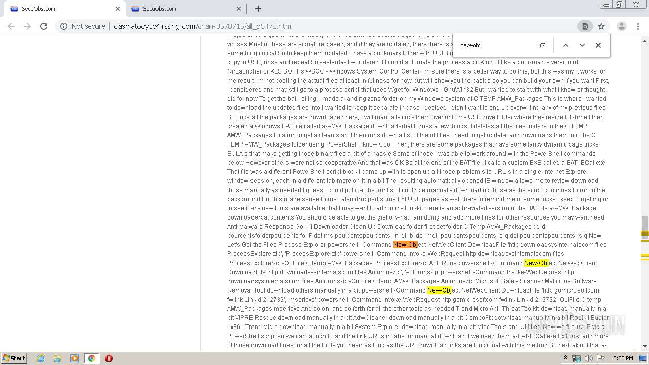Viewport: 649px width, 365px height.
Task: Restore down the Chrome window
Action: (x=619, y=5)
